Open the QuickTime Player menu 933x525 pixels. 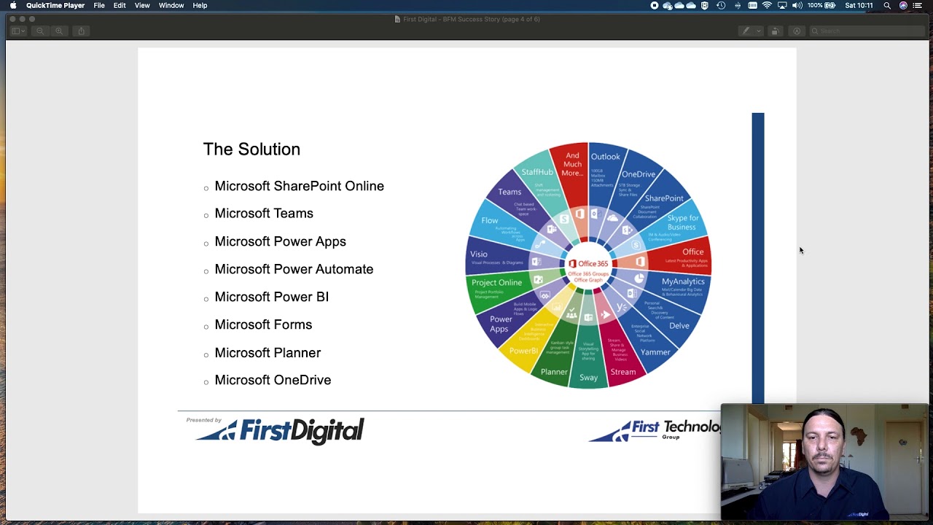[x=55, y=5]
